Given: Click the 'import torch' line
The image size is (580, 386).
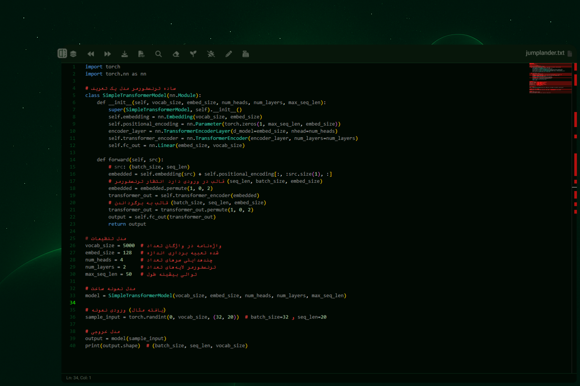Looking at the screenshot, I should [103, 67].
